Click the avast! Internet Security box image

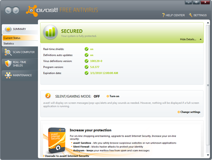[57, 140]
